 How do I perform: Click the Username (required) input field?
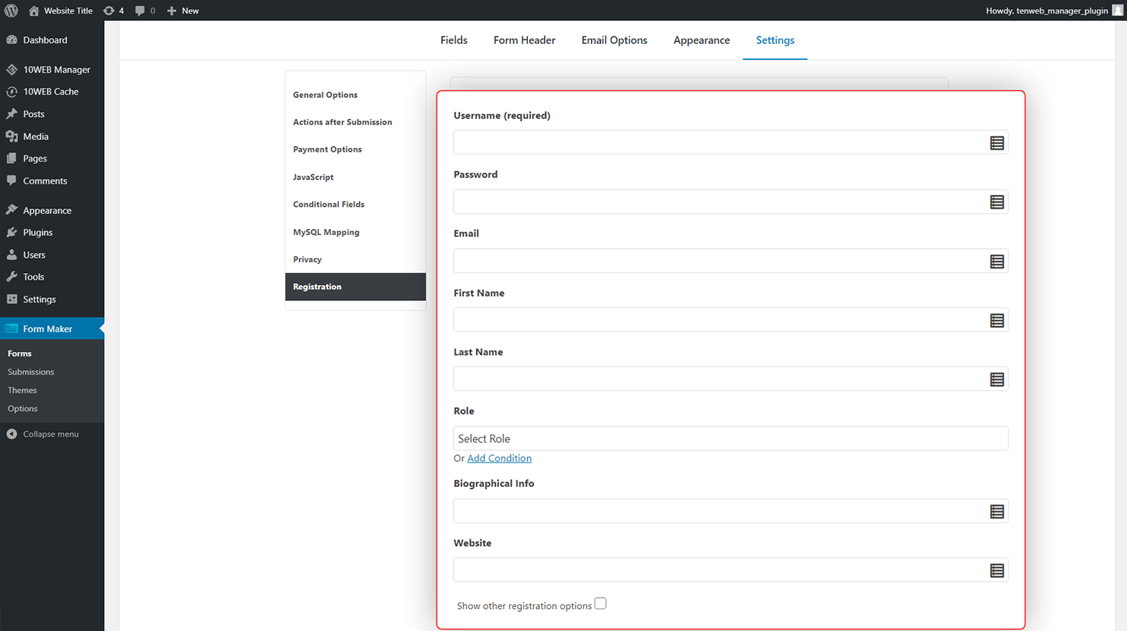(731, 143)
